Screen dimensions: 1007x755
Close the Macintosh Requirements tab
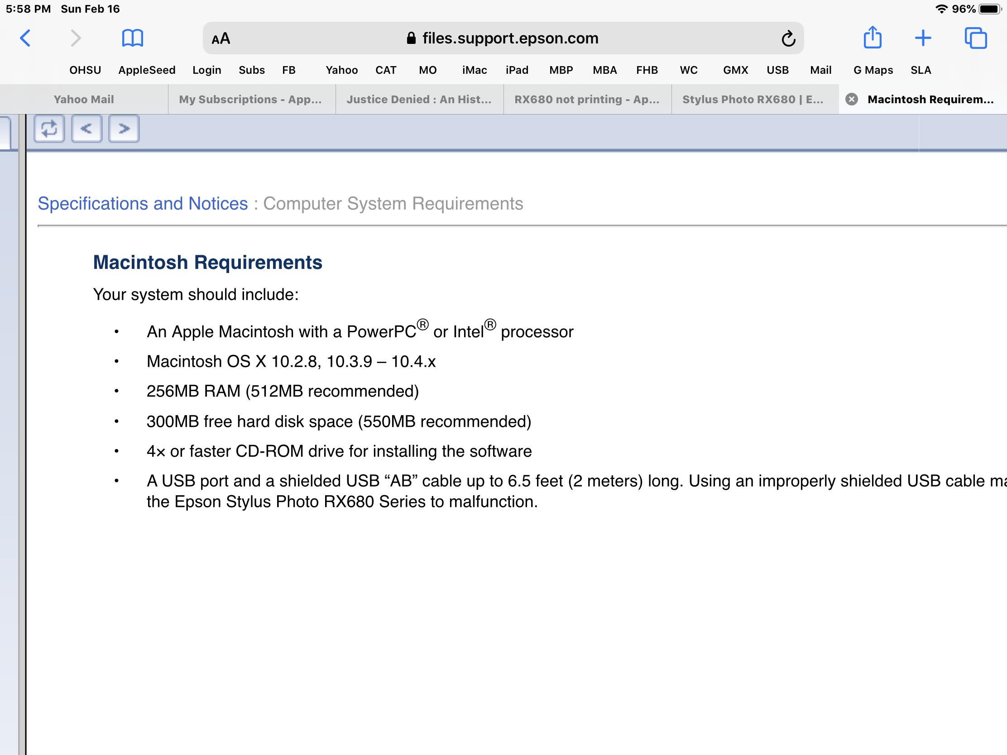tap(851, 99)
